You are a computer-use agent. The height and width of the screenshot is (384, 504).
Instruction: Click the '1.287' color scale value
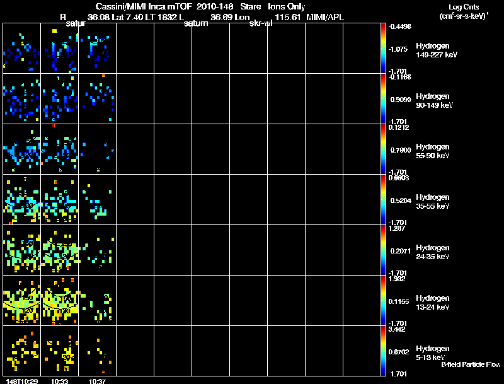397,228
